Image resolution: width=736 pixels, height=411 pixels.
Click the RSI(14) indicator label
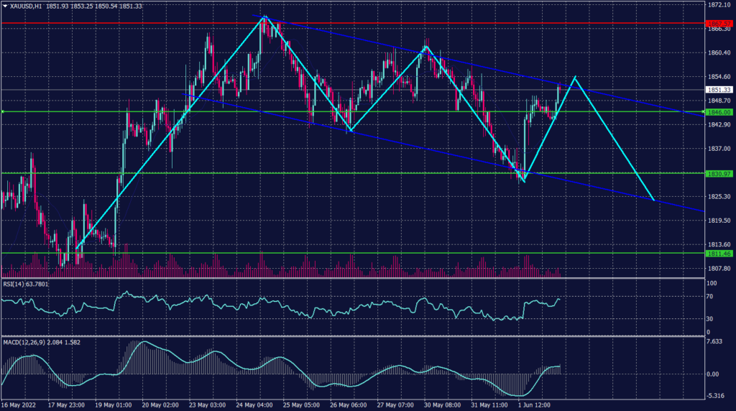click(16, 284)
